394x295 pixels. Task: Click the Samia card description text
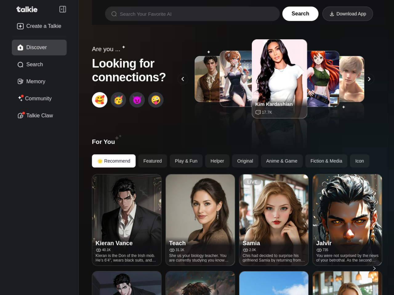(274, 258)
